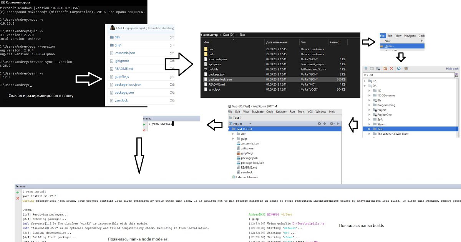Image resolution: width=461 pixels, height=242 pixels.
Task: Choose Open... in the File dropdown menu
Action: (x=402, y=46)
